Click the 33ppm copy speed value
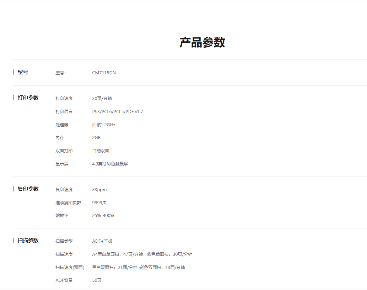 pos(99,190)
